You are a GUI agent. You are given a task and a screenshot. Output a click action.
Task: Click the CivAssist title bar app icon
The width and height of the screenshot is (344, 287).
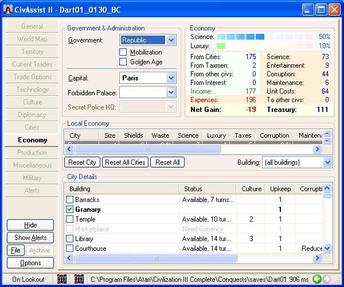point(8,10)
